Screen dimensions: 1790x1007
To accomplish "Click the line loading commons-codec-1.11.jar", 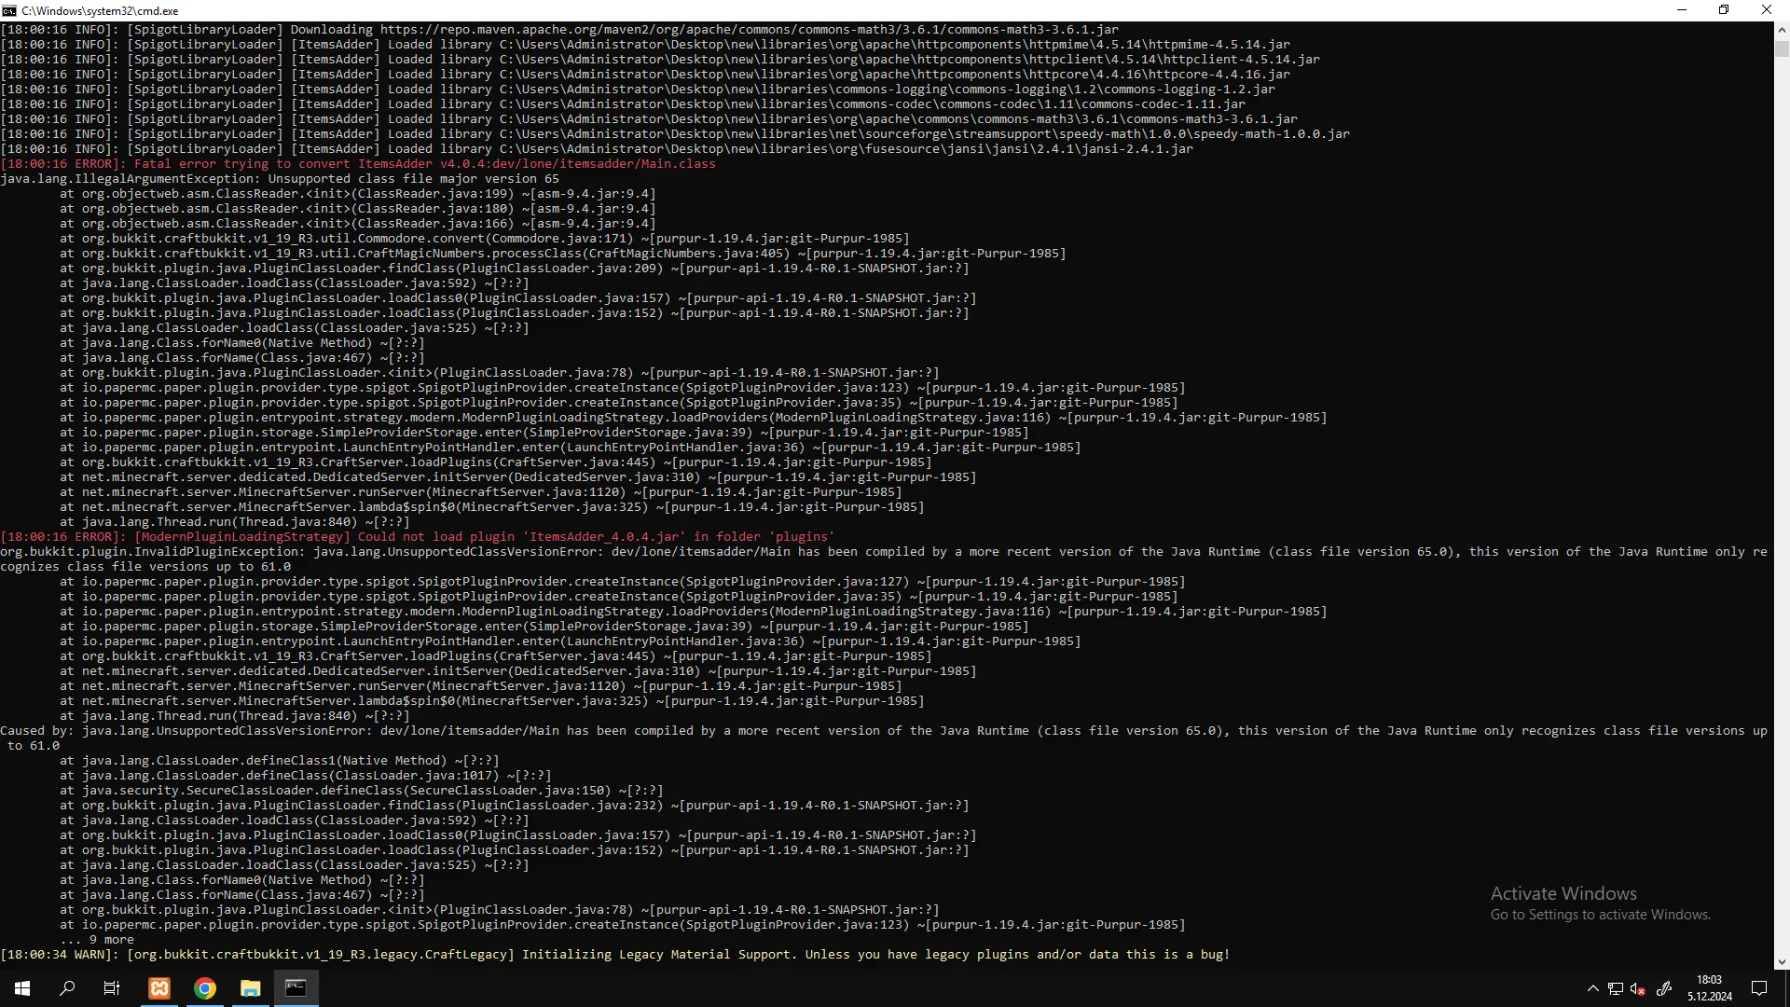I will [x=623, y=103].
